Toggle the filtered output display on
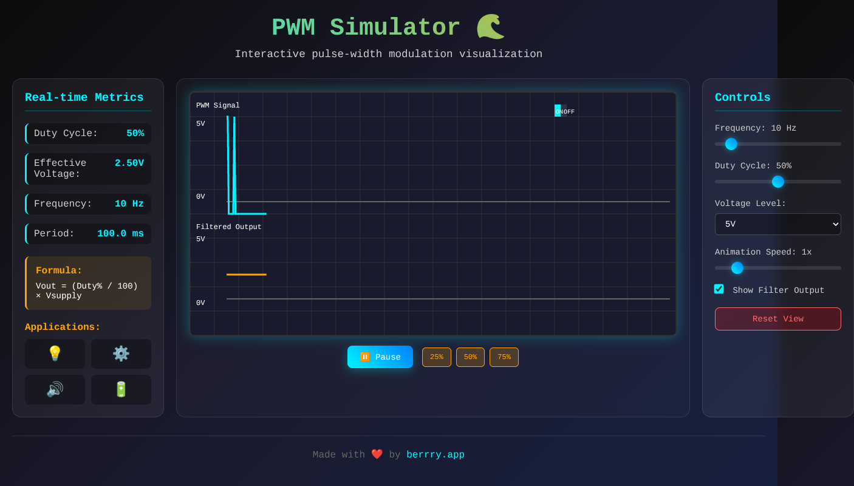The image size is (854, 486). pos(719,289)
